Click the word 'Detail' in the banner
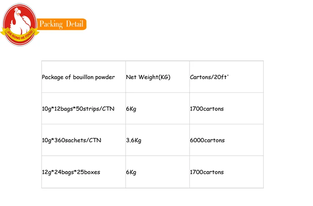This screenshot has width=313, height=206. [x=74, y=24]
